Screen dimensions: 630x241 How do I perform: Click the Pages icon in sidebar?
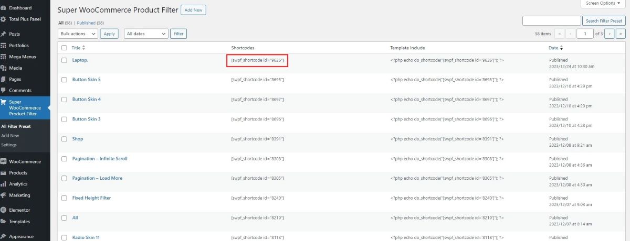click(x=4, y=79)
